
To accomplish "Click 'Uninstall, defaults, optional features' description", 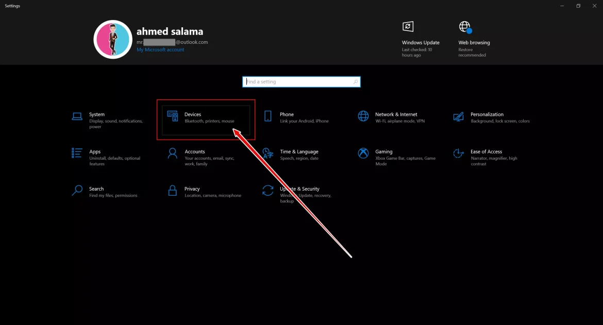I will [x=114, y=161].
